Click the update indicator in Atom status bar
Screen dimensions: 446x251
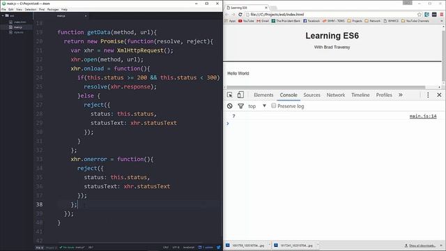click(x=206, y=248)
